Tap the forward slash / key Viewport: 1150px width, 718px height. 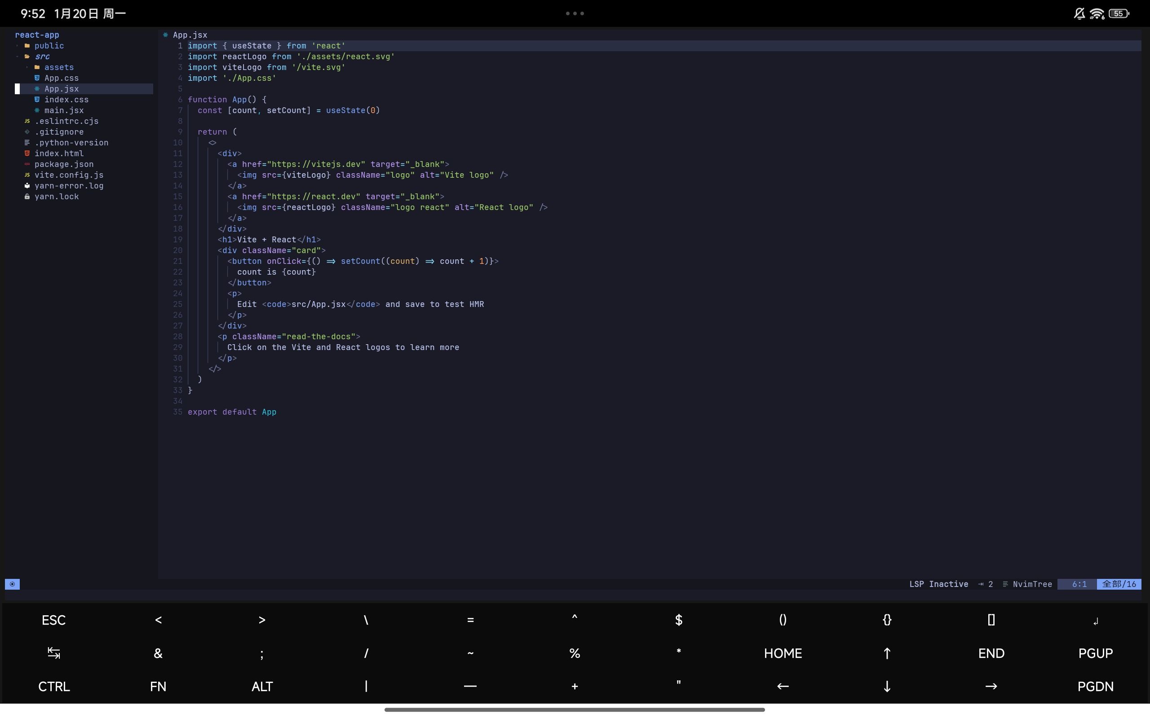pyautogui.click(x=366, y=653)
